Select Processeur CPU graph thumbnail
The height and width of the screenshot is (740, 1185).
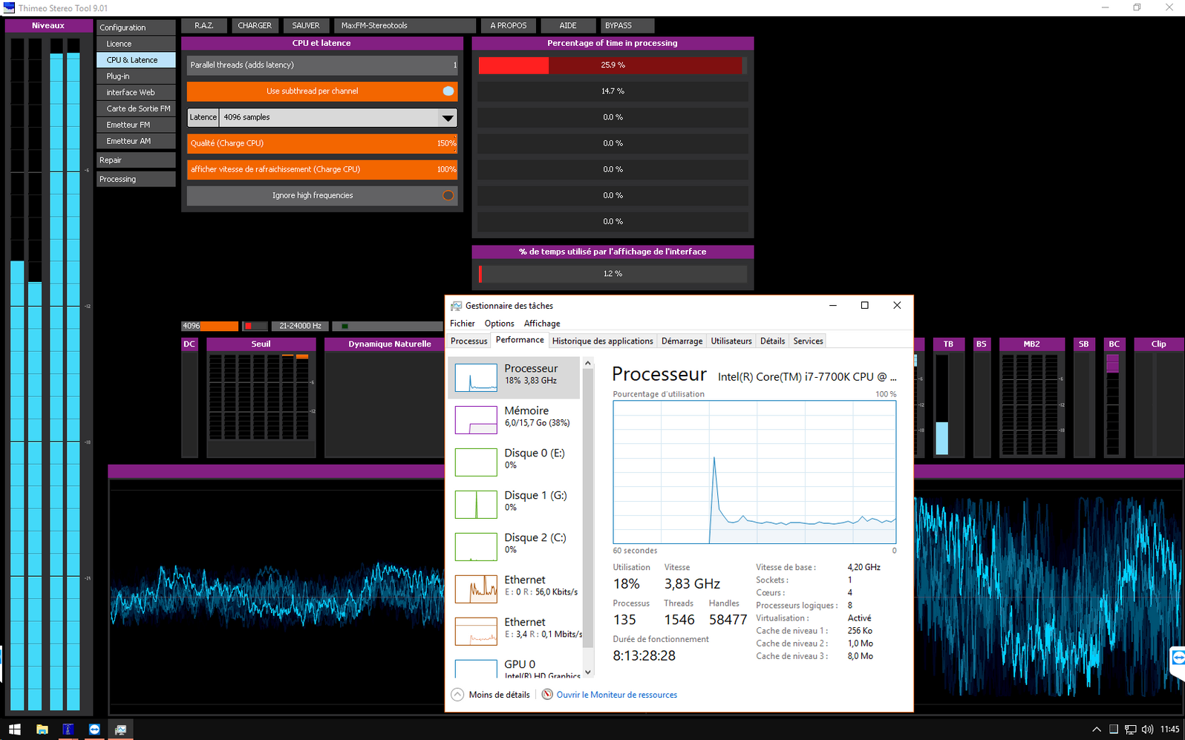[476, 377]
